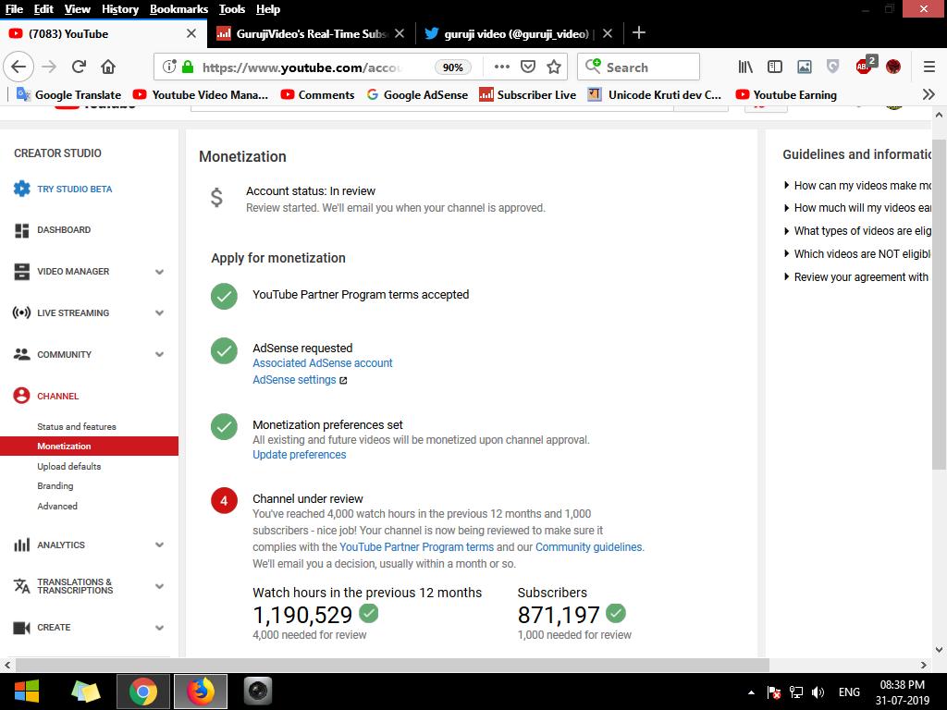
Task: Click the Dashboard grid icon
Action: [x=22, y=230]
